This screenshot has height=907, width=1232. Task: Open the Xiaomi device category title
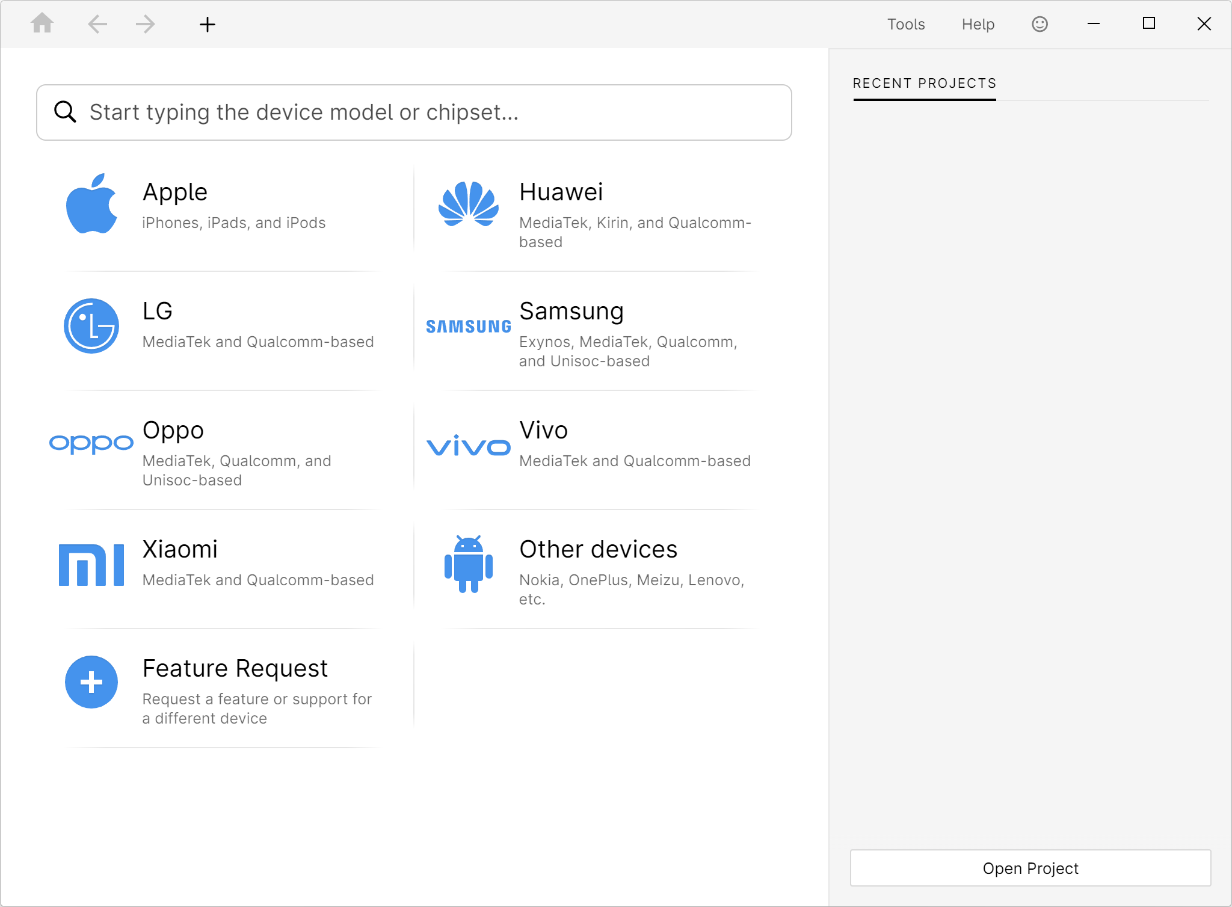[x=180, y=549]
